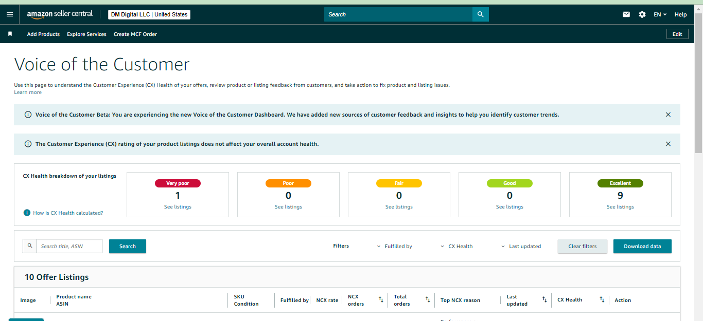Click the Voice of the Customer title
The height and width of the screenshot is (321, 703).
[102, 65]
